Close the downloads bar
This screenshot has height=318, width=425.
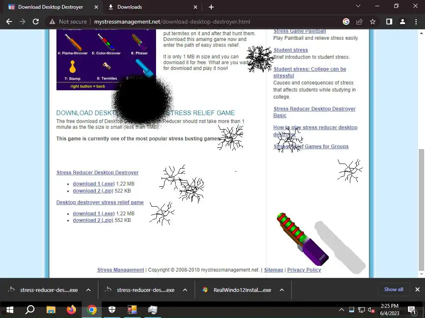pyautogui.click(x=418, y=289)
